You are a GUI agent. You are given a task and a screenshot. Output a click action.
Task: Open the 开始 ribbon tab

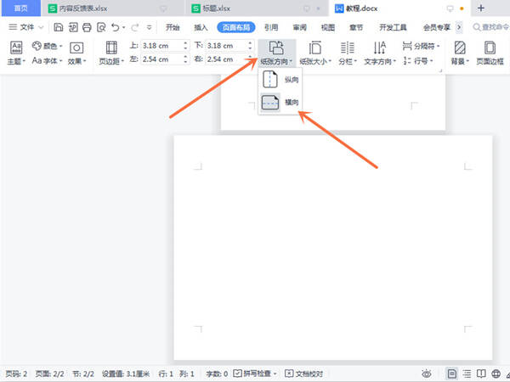click(x=173, y=28)
